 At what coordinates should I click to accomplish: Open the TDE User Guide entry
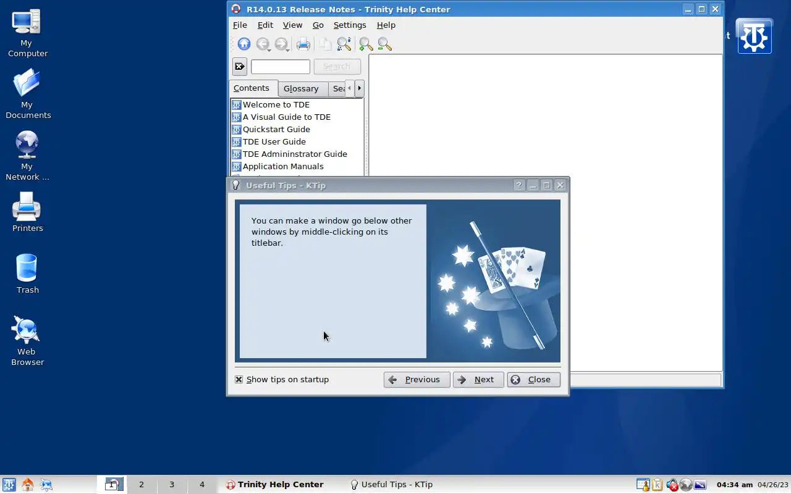(x=274, y=141)
